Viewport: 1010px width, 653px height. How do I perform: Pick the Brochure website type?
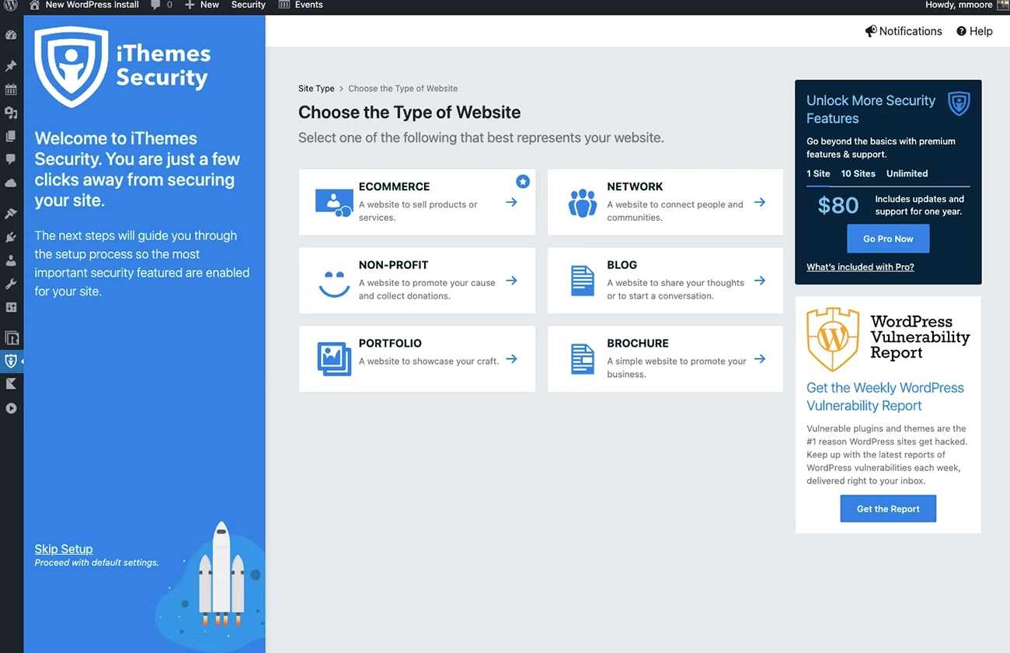(x=665, y=358)
